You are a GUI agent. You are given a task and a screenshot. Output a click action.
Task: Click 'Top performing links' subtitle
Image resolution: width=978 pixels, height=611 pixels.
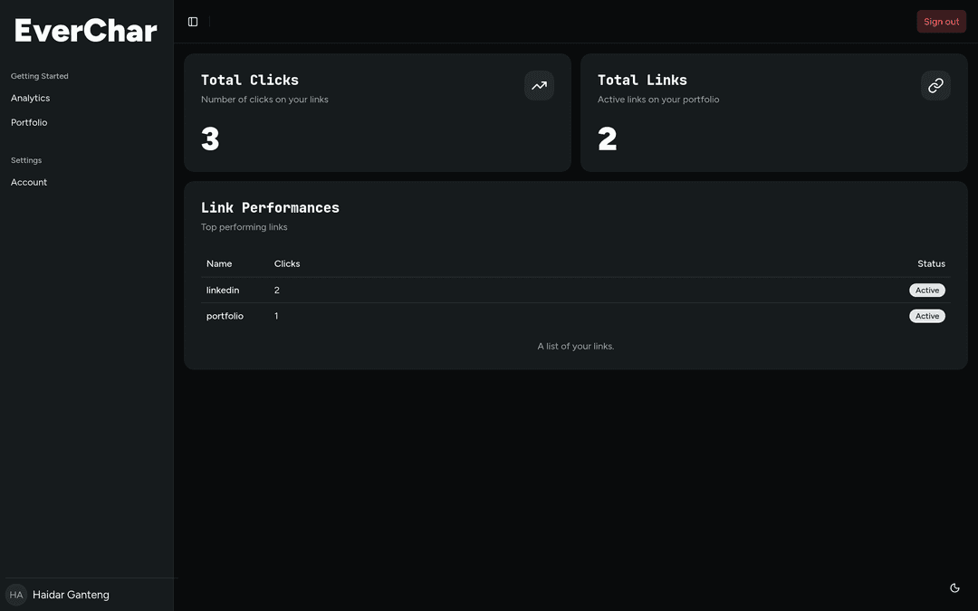pos(244,227)
